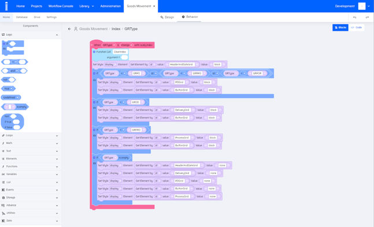374x227 pixels.
Task: Switch to the Design tab
Action: pyautogui.click(x=167, y=17)
